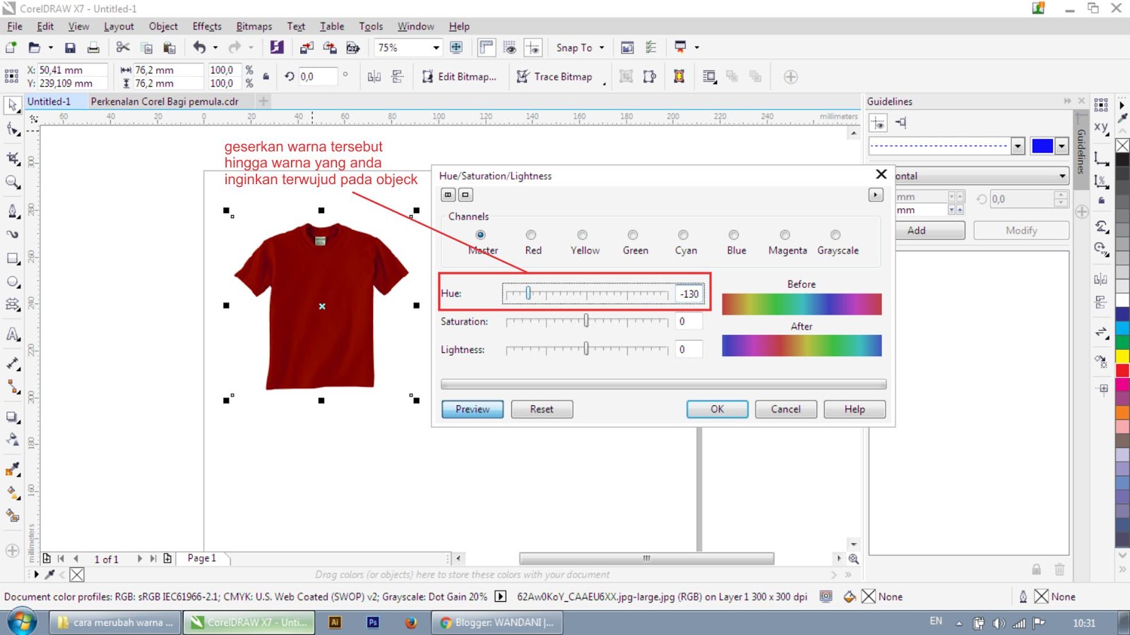This screenshot has width=1130, height=635.
Task: Open the dropdown arrow beside the Open icon
Action: [x=50, y=47]
